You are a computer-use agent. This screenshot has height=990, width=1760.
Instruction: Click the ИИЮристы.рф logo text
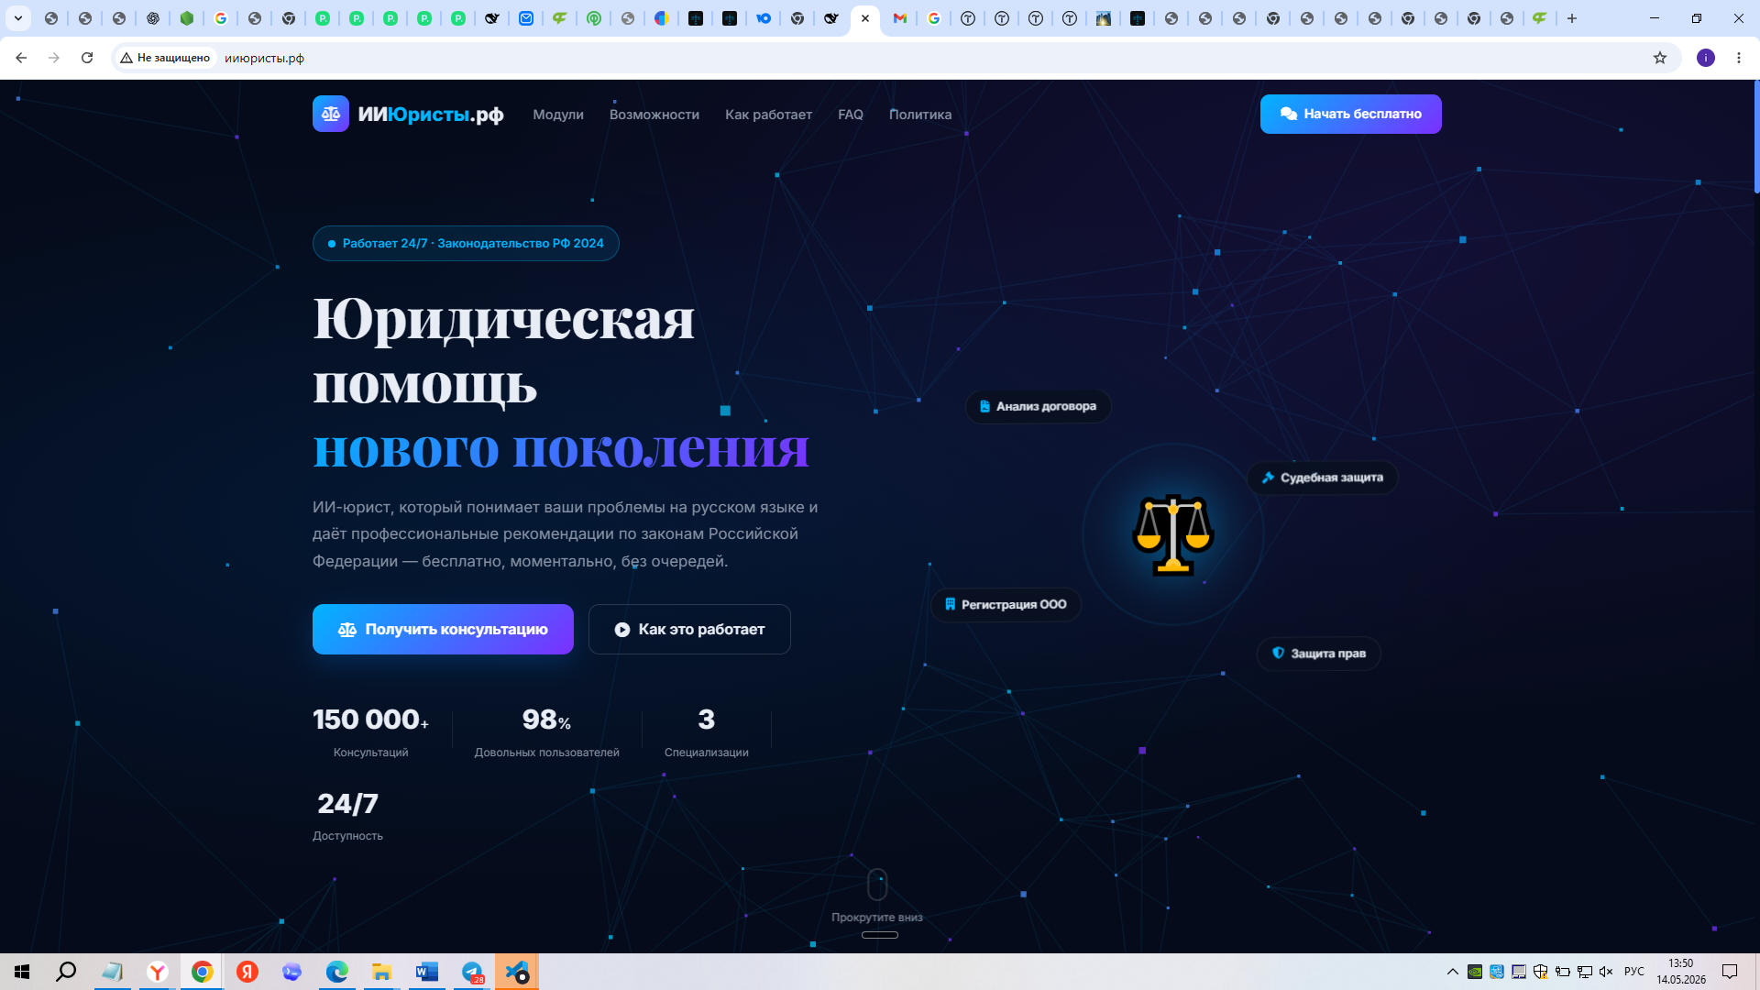(431, 115)
